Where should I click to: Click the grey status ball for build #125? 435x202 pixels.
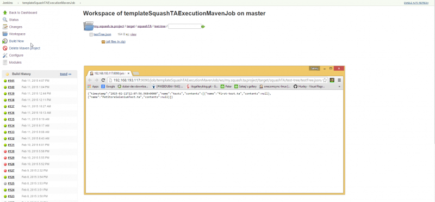(5, 183)
